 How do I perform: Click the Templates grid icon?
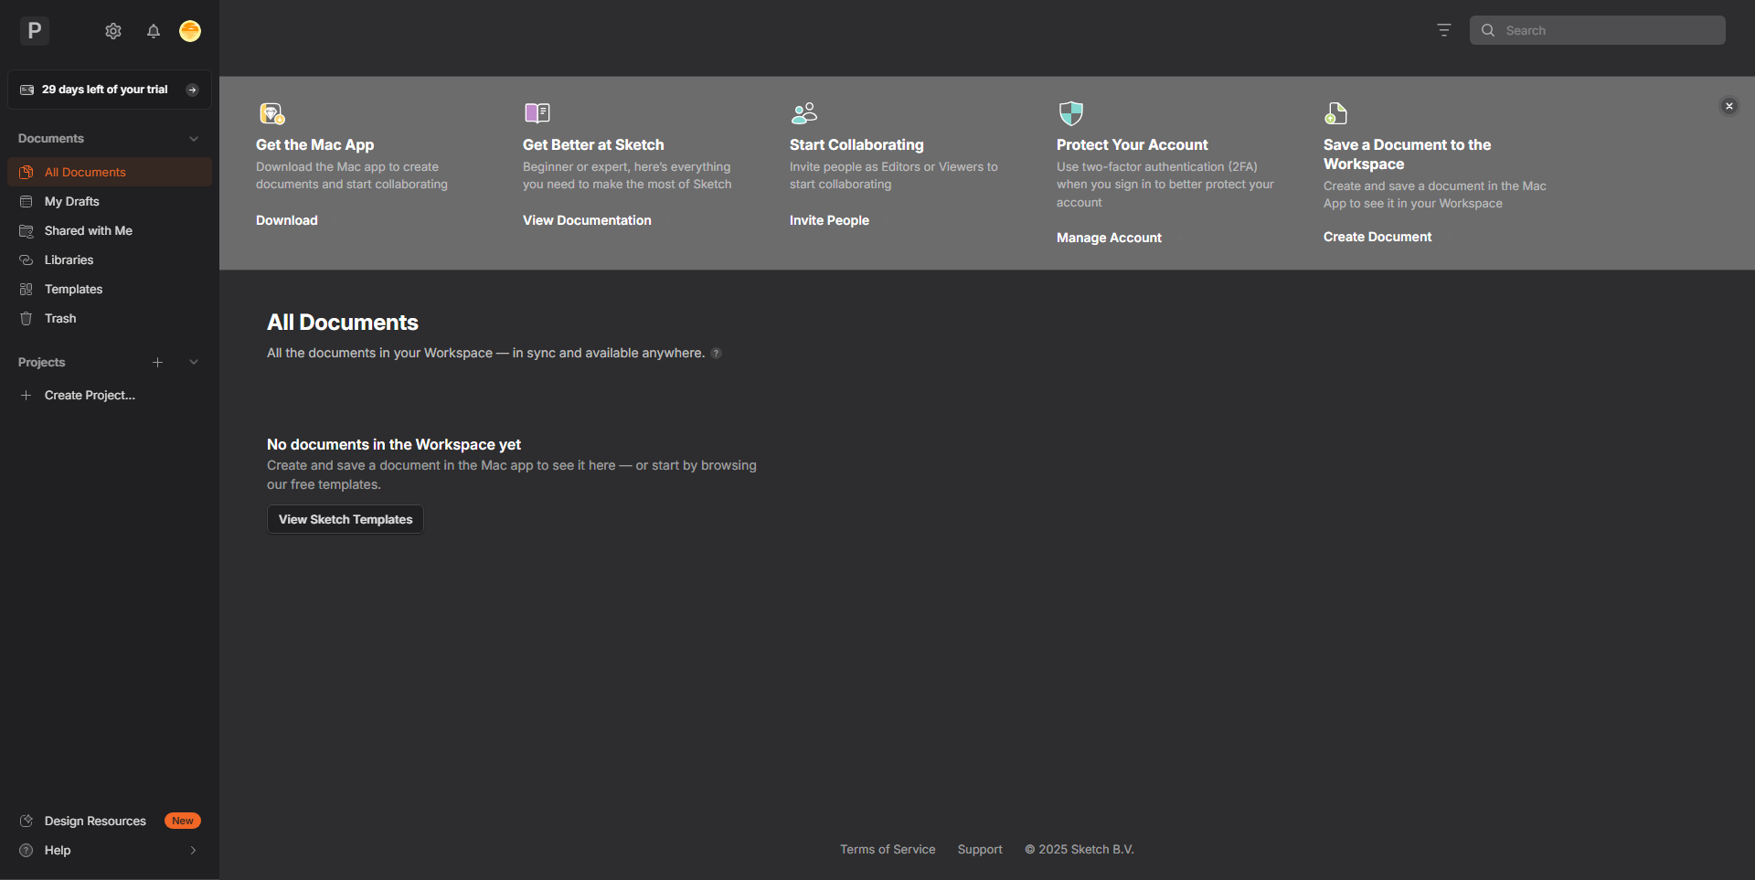coord(27,289)
